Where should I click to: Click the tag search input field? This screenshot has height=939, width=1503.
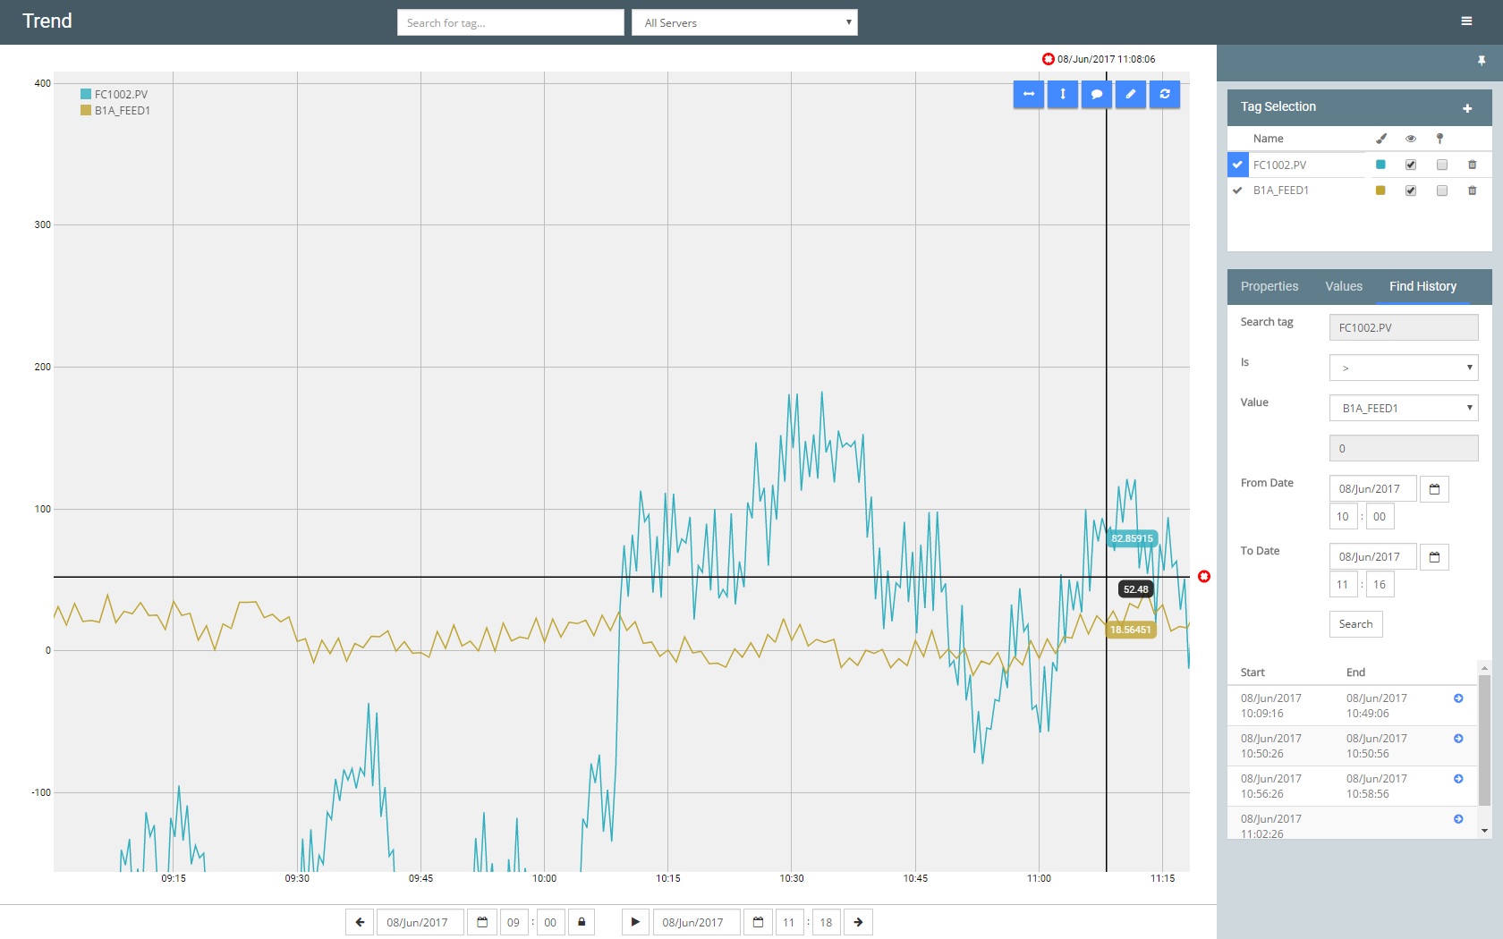coord(510,22)
